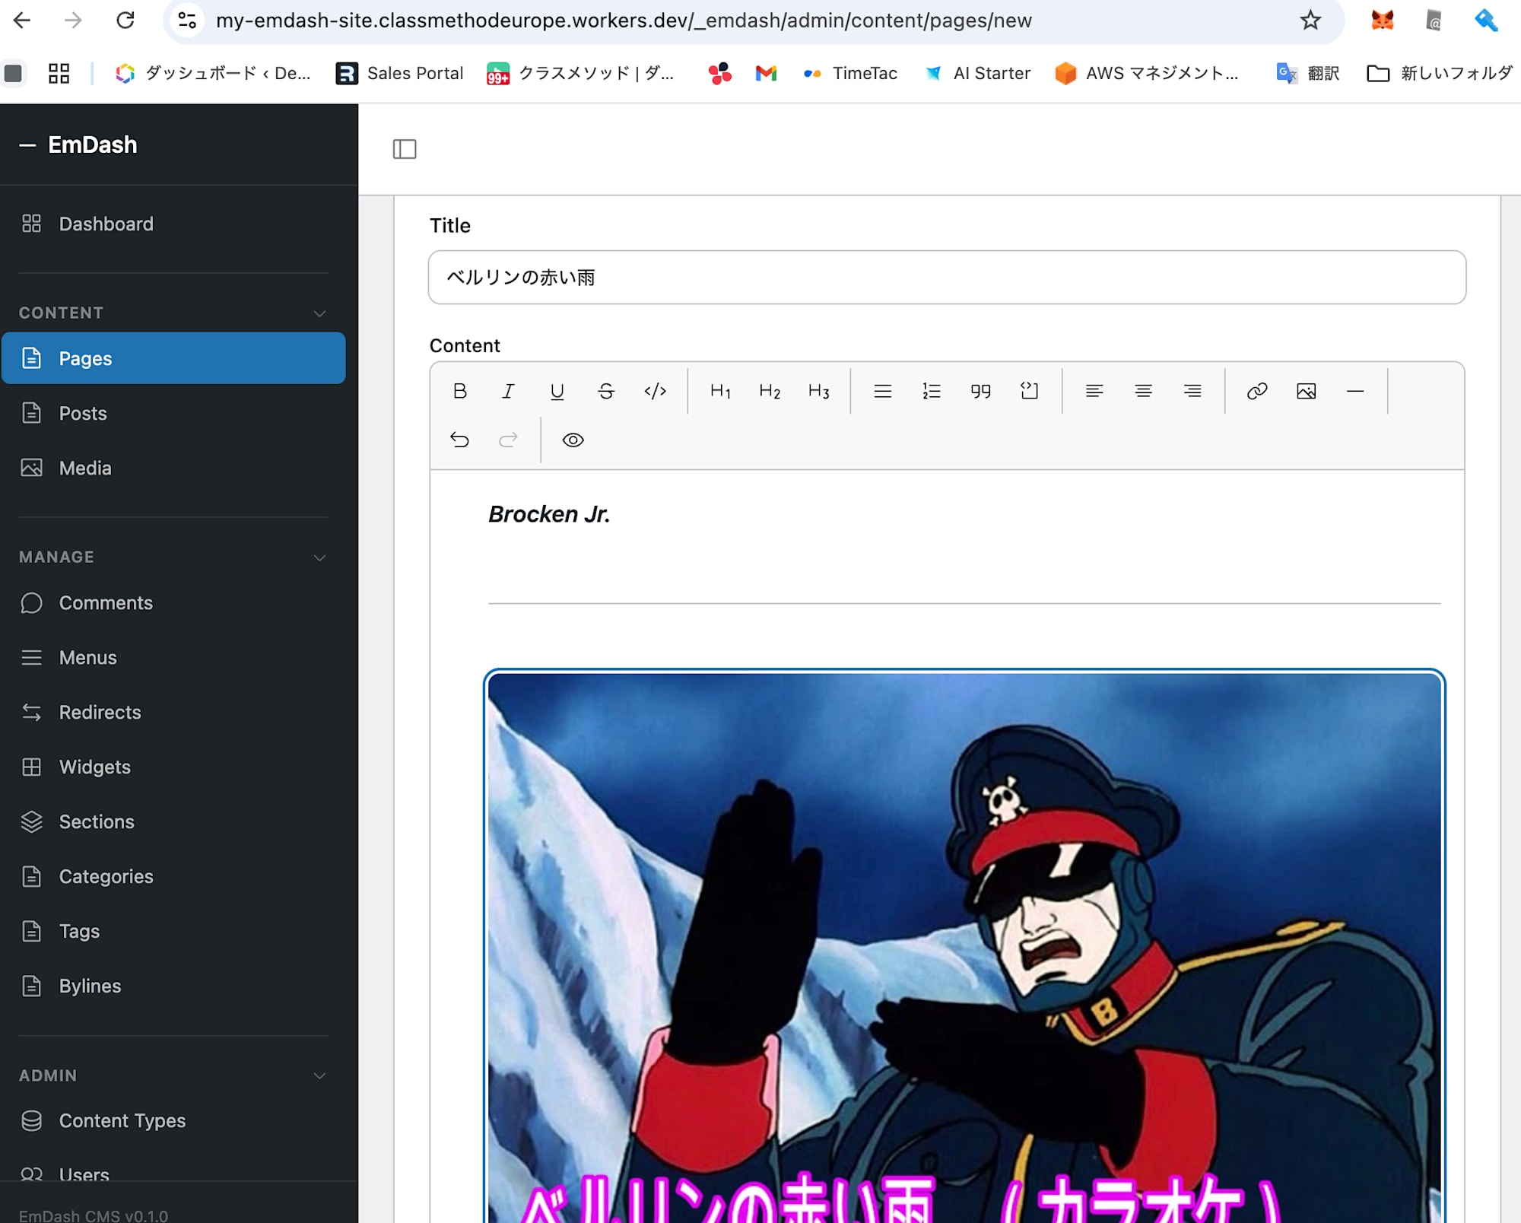Open the TimeTac bookmark
Image resolution: width=1521 pixels, height=1223 pixels.
(864, 73)
